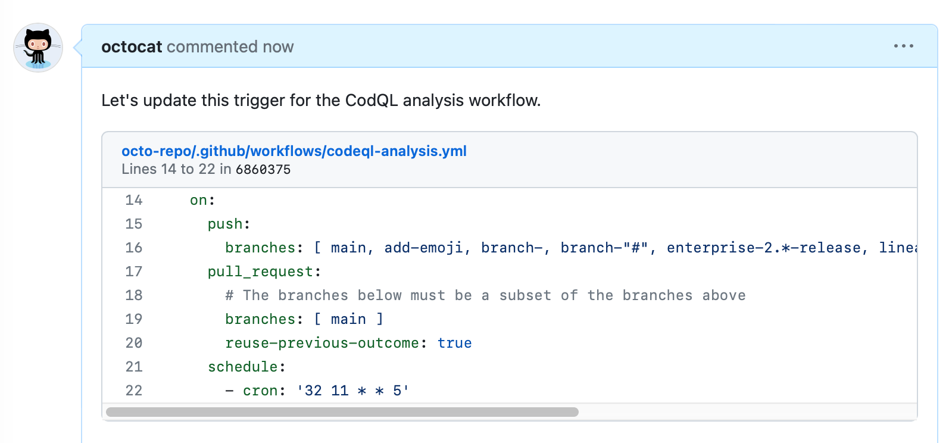Select the word 'true' on line 20
The width and height of the screenshot is (949, 443).
point(455,342)
